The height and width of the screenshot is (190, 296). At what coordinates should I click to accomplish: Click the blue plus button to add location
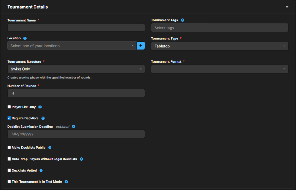point(140,46)
